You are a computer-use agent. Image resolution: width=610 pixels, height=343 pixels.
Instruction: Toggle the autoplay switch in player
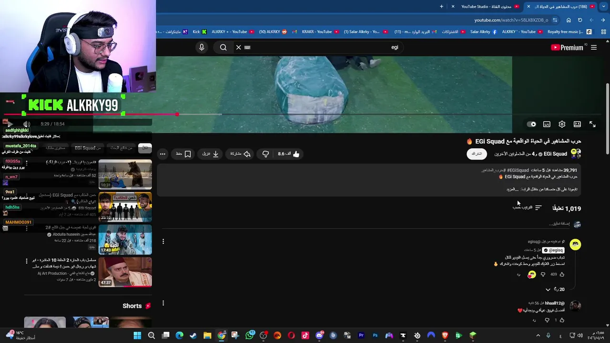(531, 124)
